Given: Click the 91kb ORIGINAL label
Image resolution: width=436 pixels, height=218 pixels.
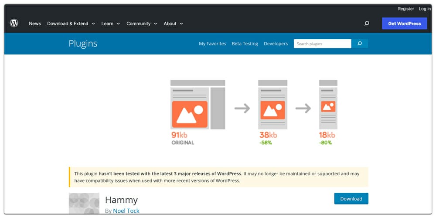Looking at the screenshot, I should click(x=182, y=138).
